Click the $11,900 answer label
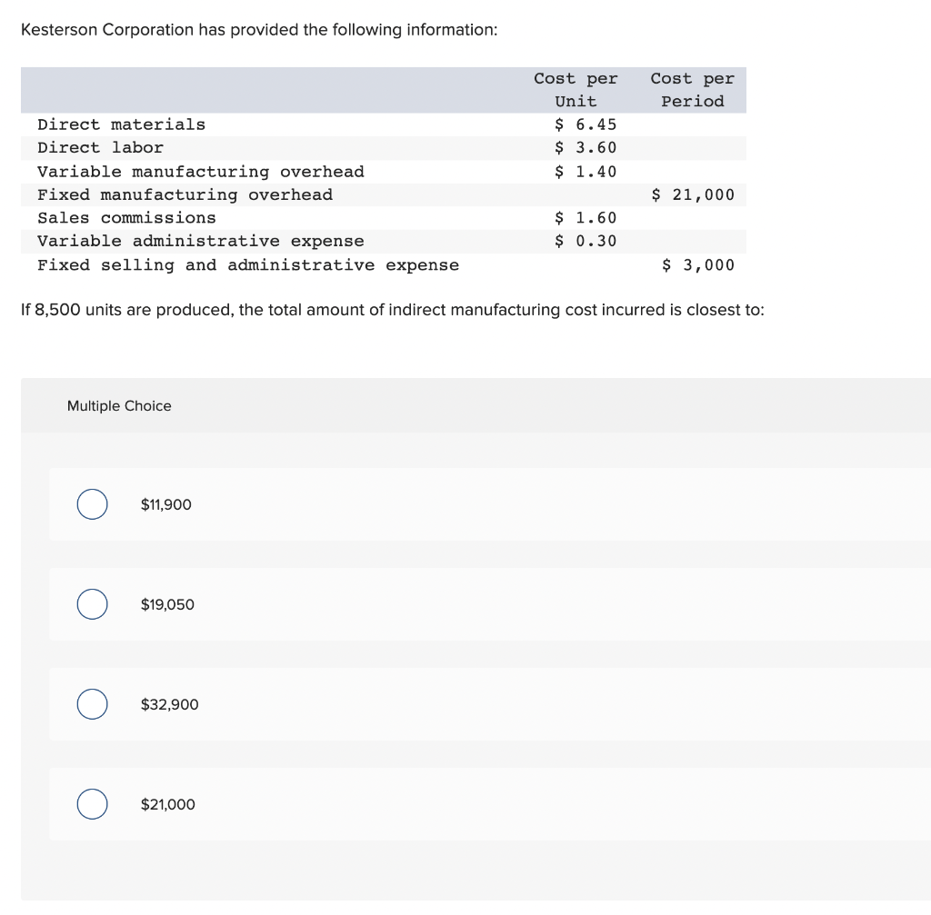Image resolution: width=931 pixels, height=915 pixels. pyautogui.click(x=165, y=504)
